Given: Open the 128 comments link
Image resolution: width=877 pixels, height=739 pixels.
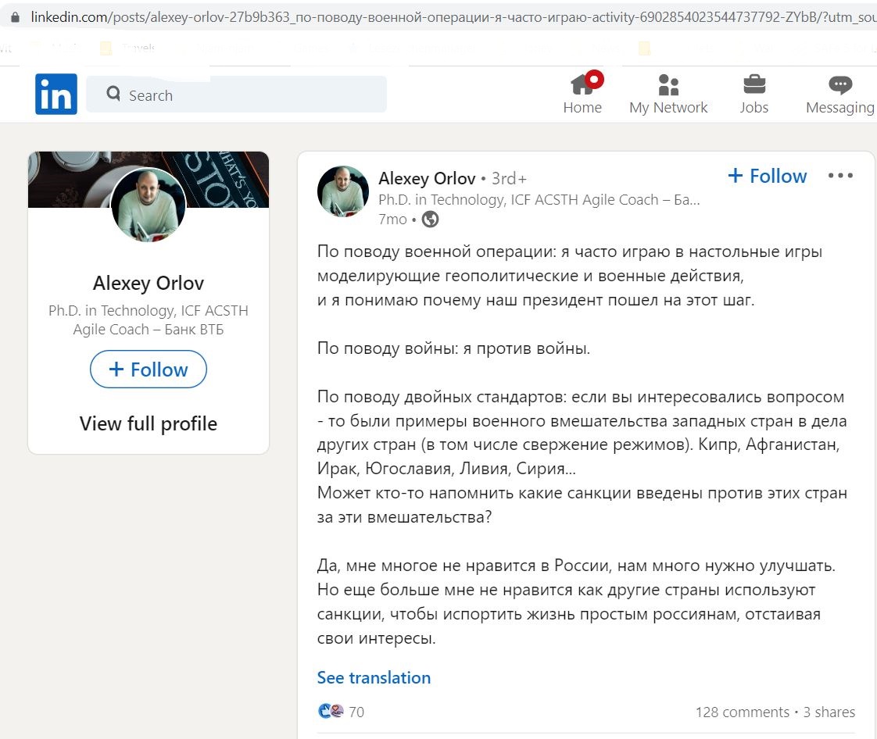Looking at the screenshot, I should [743, 712].
